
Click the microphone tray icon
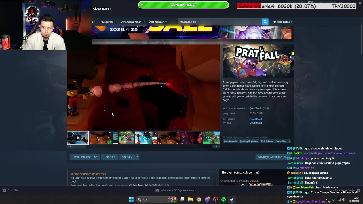coord(333,199)
